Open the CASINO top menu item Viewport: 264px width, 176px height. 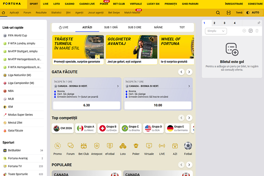click(69, 4)
